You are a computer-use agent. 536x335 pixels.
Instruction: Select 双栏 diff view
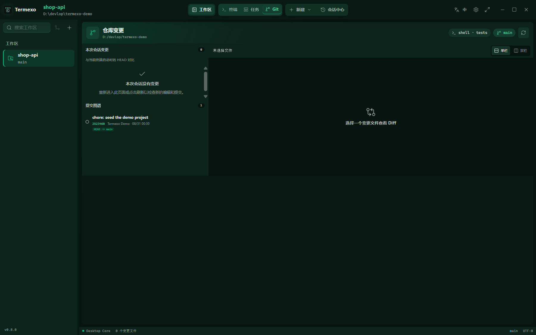(521, 51)
